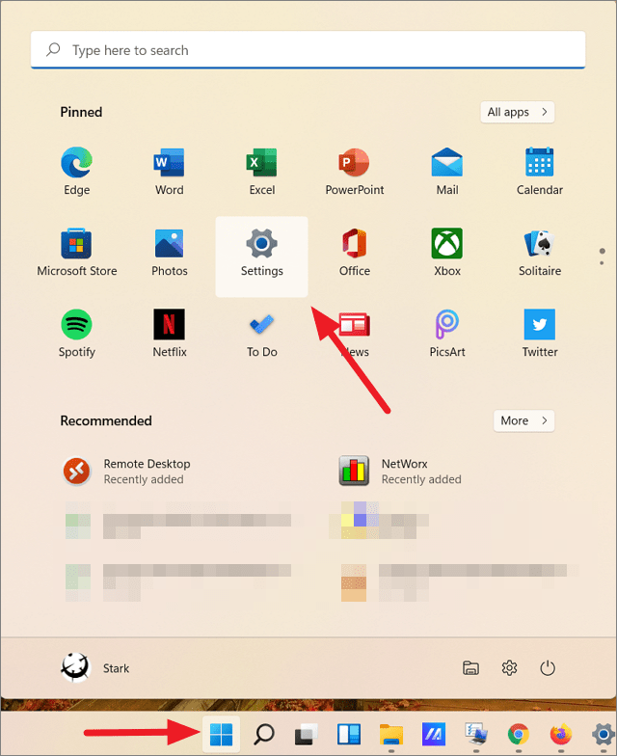Launch Google Chrome from taskbar

click(519, 735)
